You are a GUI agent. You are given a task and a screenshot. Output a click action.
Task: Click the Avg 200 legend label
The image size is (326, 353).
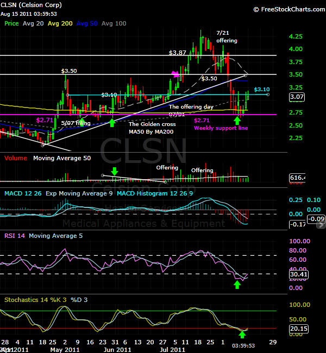click(60, 23)
